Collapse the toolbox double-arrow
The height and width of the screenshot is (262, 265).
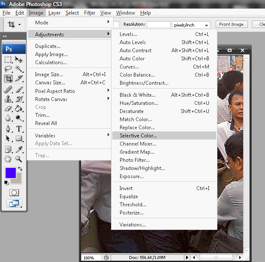pos(5,36)
